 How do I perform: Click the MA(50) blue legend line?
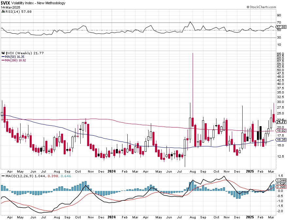(x=3, y=57)
